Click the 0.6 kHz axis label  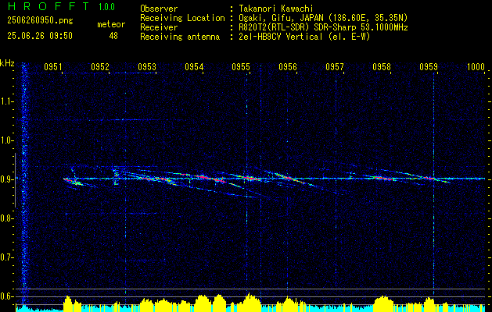7,296
